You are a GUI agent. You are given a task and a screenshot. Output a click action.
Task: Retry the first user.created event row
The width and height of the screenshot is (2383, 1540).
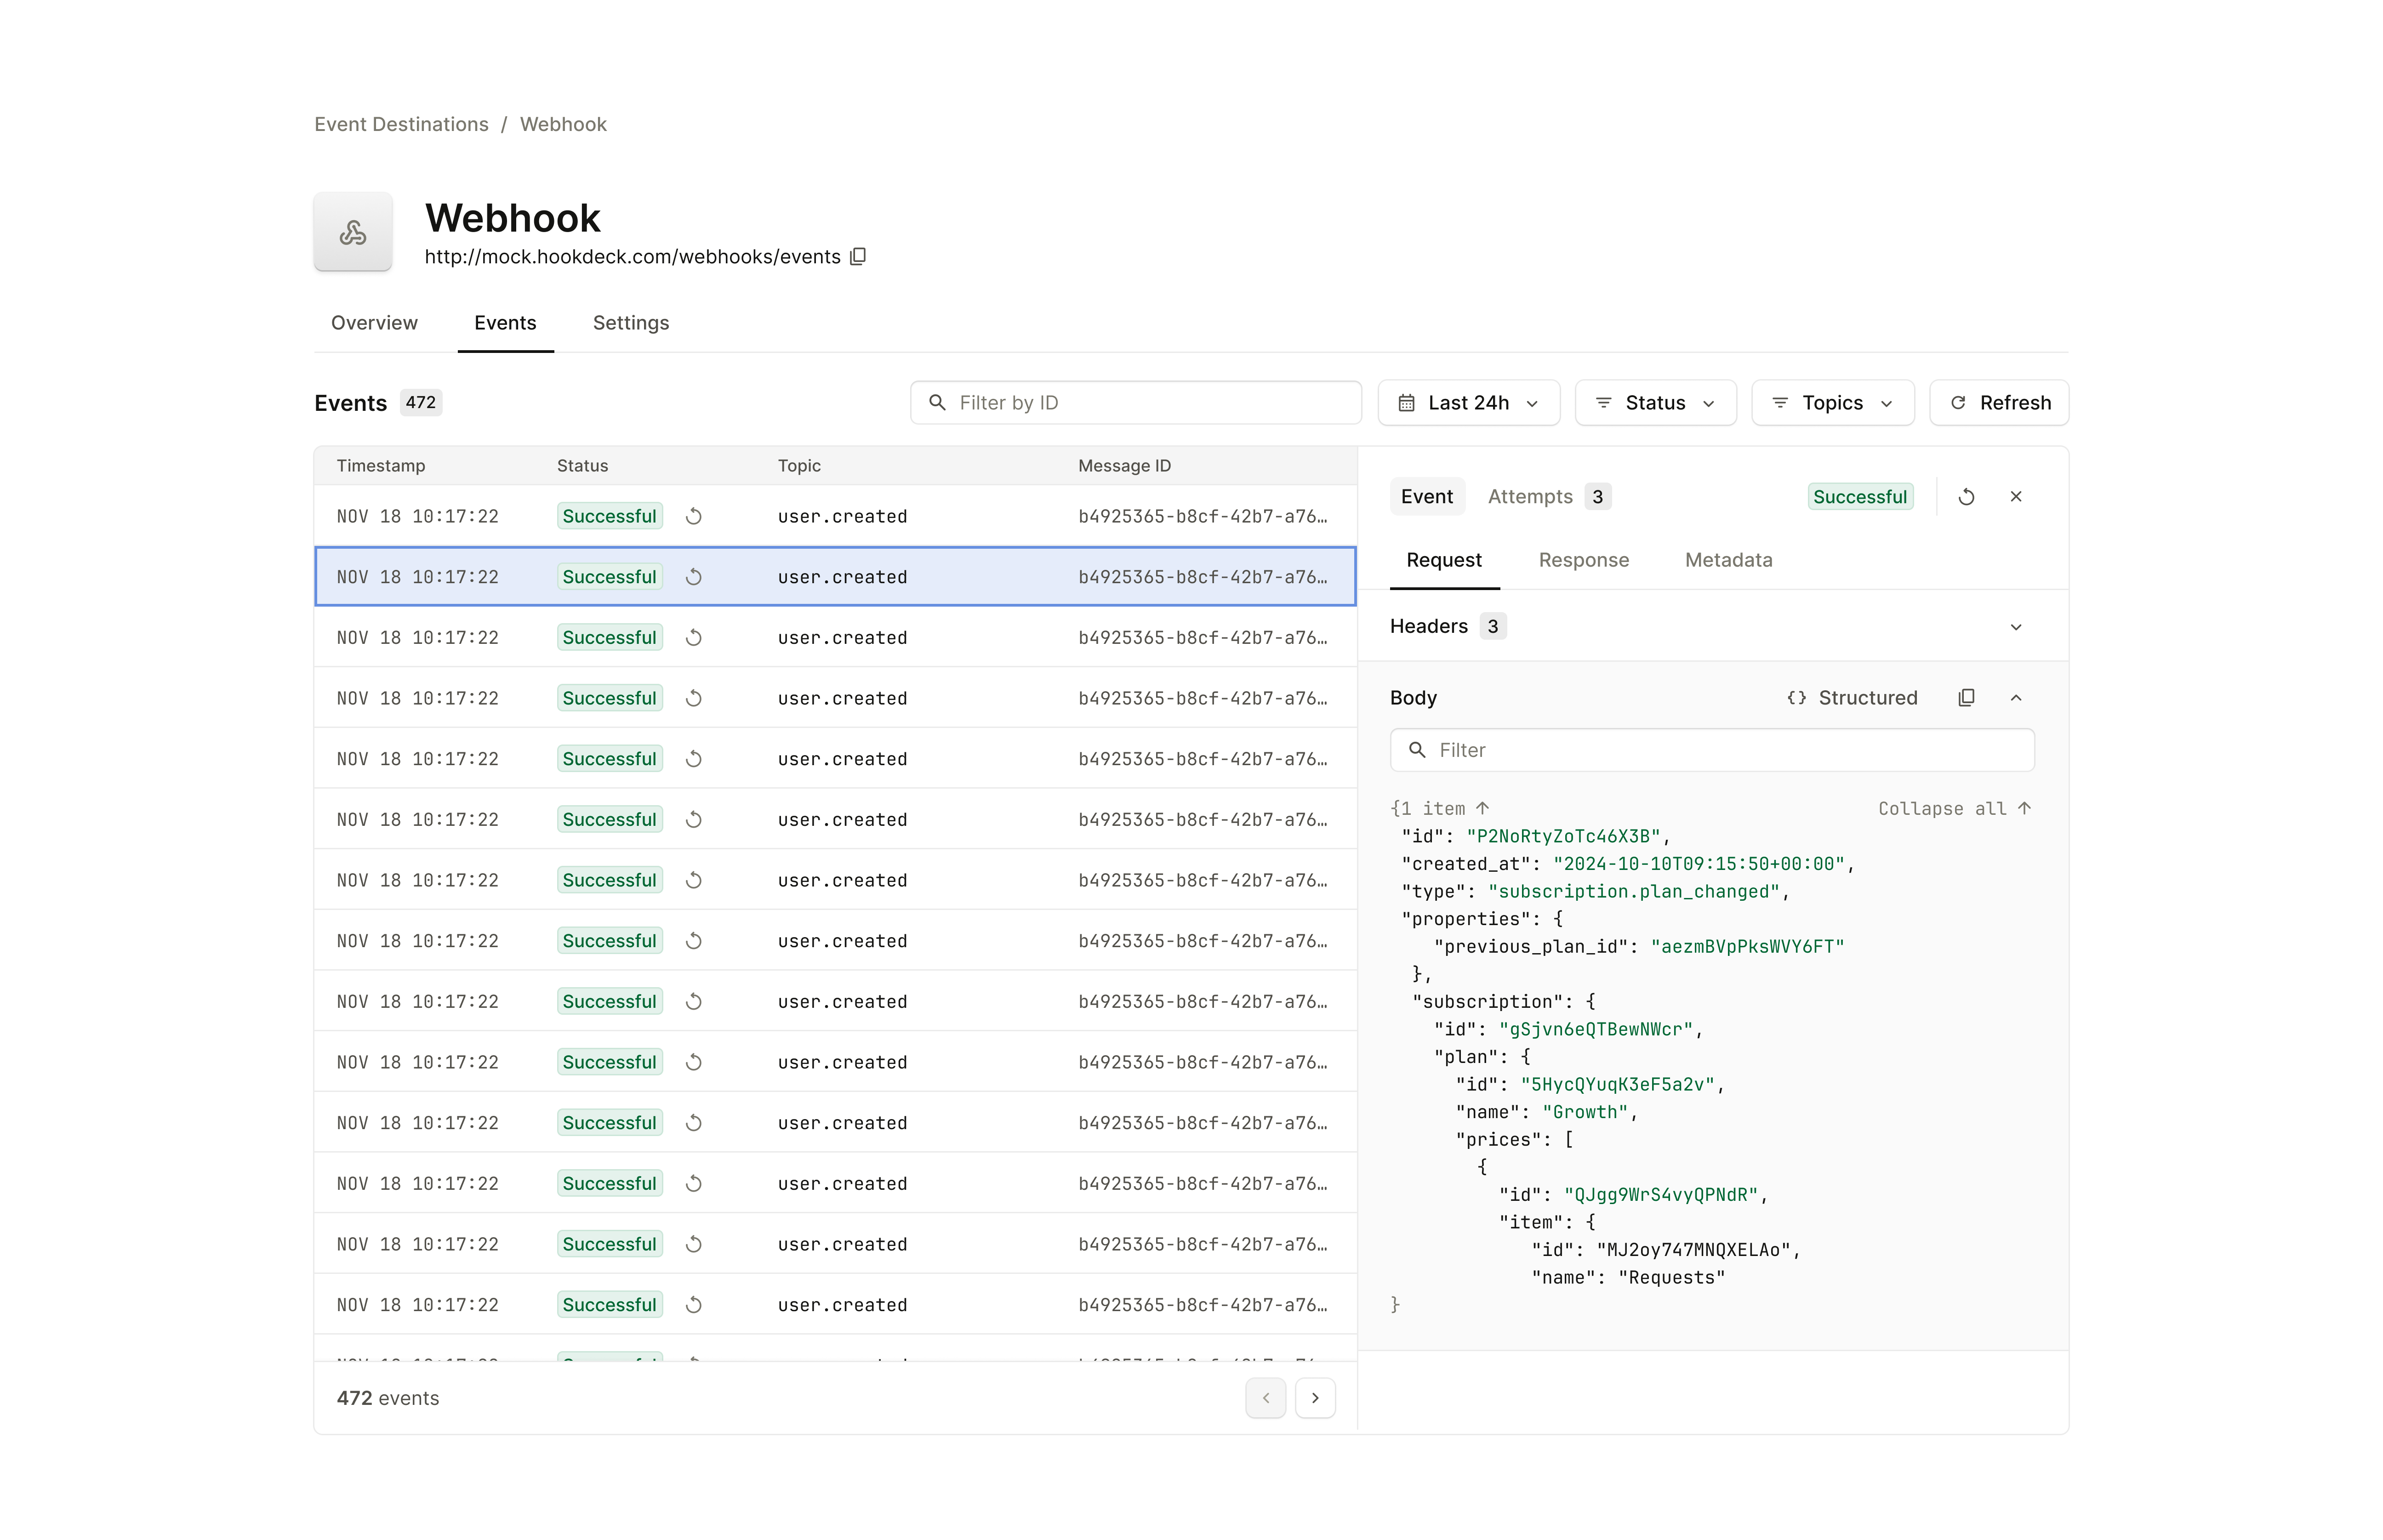[694, 517]
